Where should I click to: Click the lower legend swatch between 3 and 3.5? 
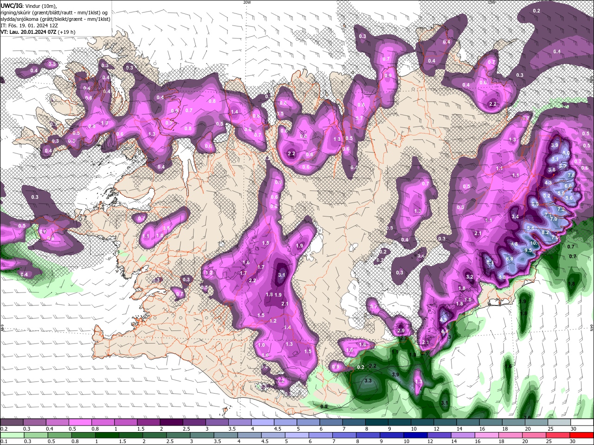pos(202,435)
